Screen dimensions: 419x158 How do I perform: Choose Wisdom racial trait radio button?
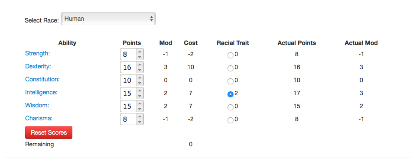(x=230, y=107)
